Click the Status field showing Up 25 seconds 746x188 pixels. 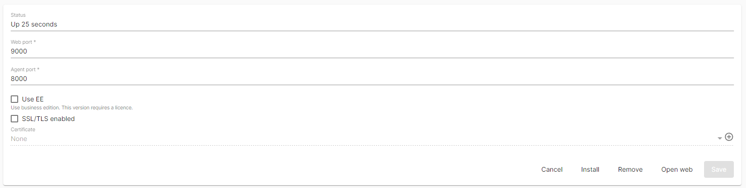pyautogui.click(x=326, y=24)
